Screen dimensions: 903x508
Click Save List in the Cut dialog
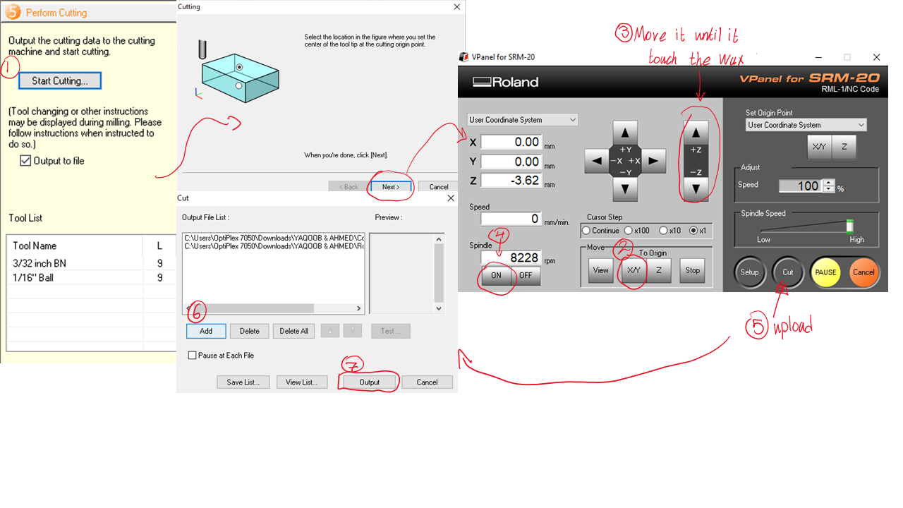(x=243, y=382)
